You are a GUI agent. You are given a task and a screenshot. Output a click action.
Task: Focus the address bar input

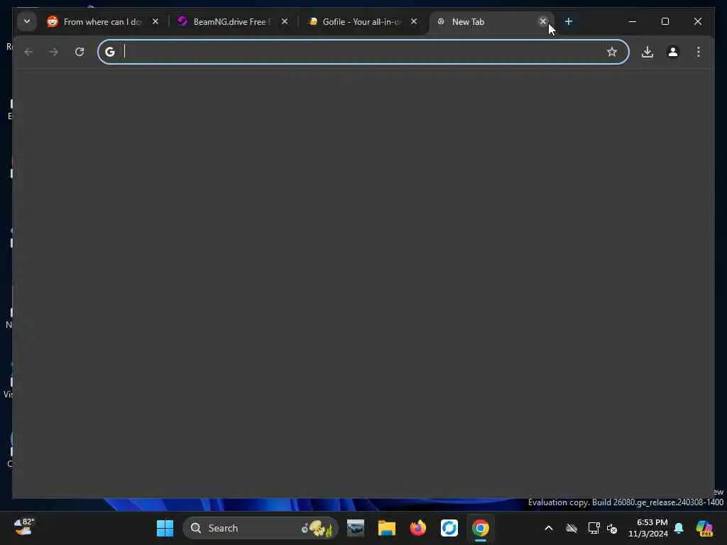pyautogui.click(x=363, y=52)
